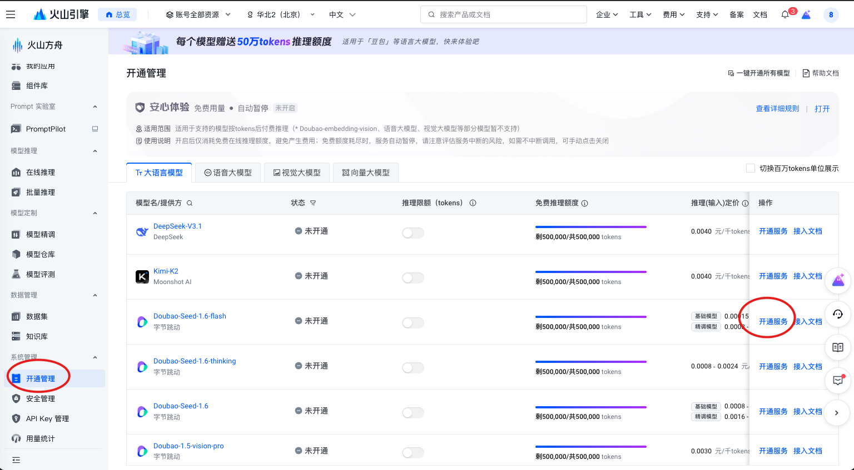Click the 知识库 sidebar icon

pyautogui.click(x=16, y=336)
